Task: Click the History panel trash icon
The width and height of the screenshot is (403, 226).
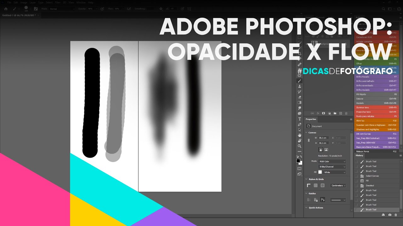Action: tap(396, 215)
